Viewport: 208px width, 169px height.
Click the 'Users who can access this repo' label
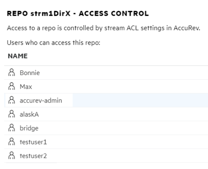(53, 43)
